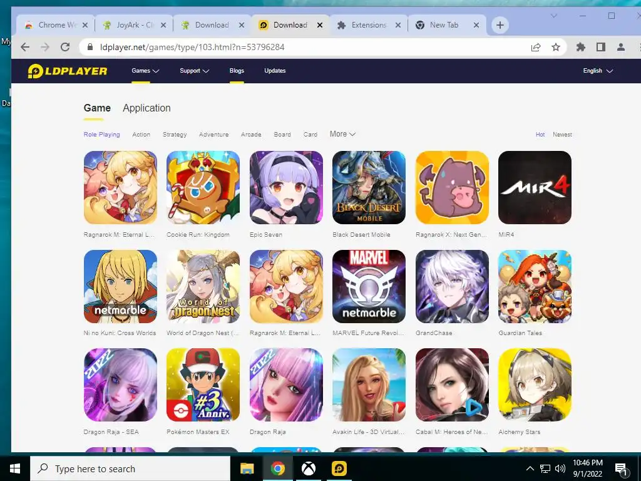
Task: Open the World of Dragon Nest icon
Action: [x=203, y=286]
